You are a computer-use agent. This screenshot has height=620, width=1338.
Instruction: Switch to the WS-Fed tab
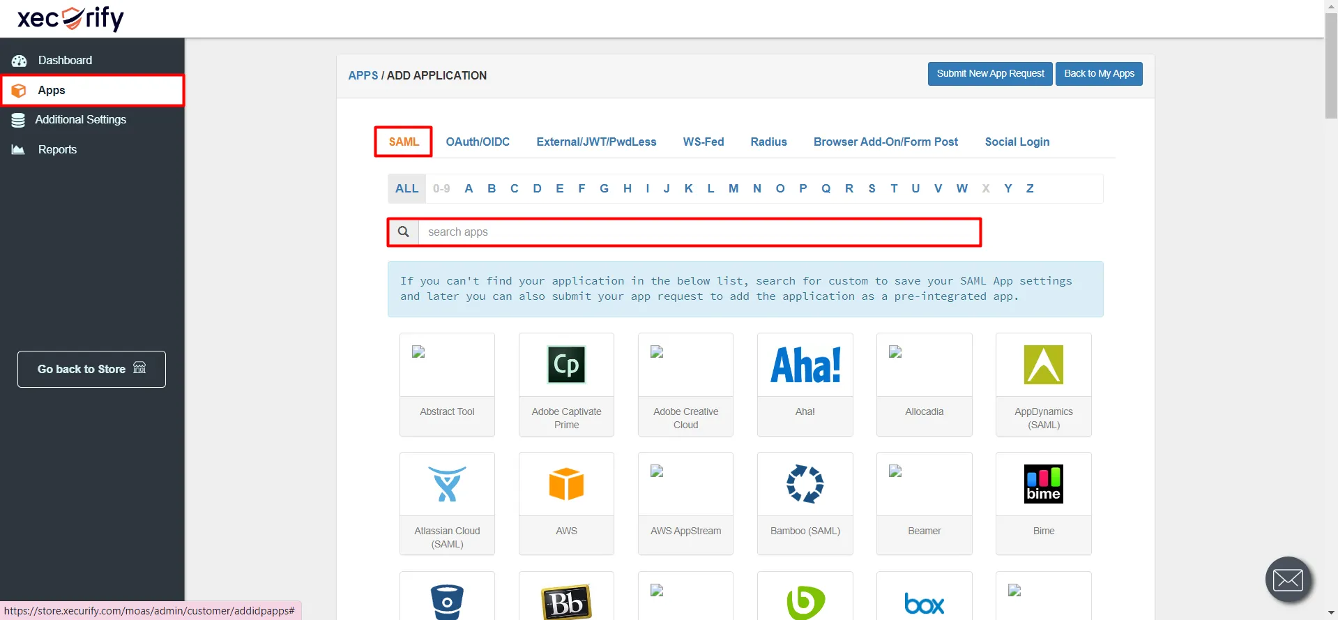(704, 142)
